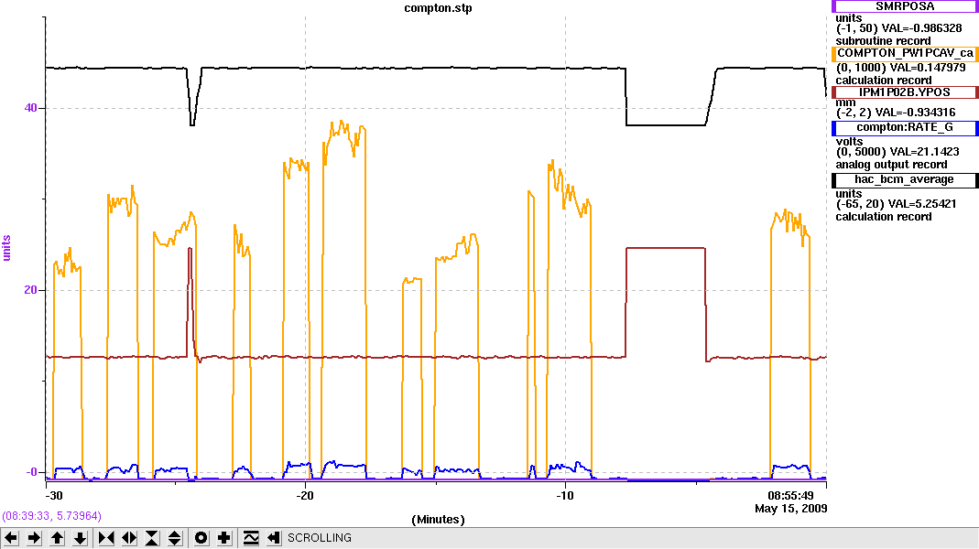Pan the plot right with the right arrow
The width and height of the screenshot is (979, 549).
tap(34, 538)
